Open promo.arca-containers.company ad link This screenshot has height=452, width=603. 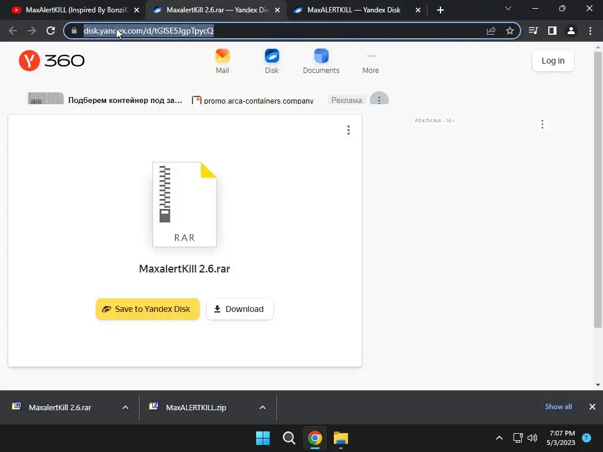(259, 100)
